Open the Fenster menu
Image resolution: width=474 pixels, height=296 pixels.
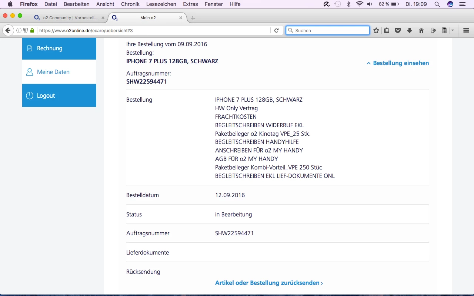pyautogui.click(x=214, y=4)
